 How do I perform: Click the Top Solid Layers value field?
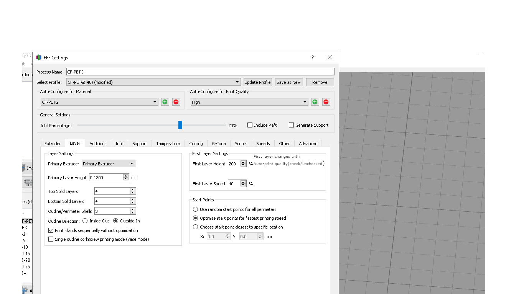(x=112, y=191)
